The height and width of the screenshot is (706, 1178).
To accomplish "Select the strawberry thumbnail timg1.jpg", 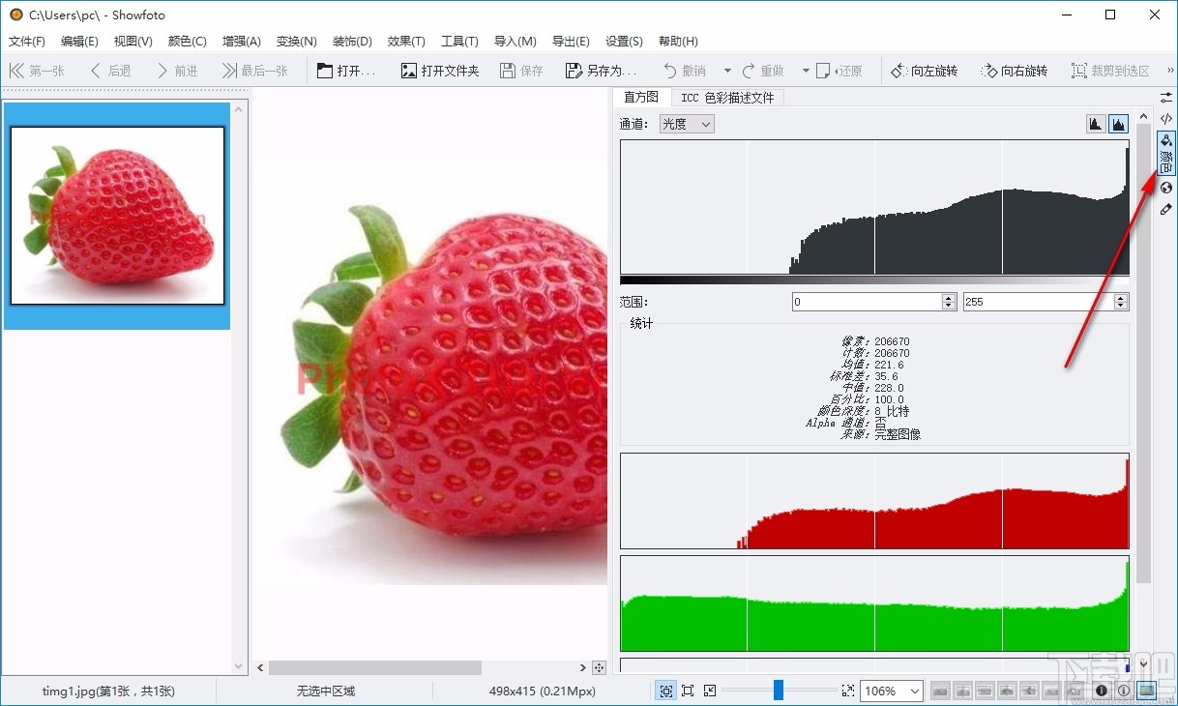I will coord(117,216).
